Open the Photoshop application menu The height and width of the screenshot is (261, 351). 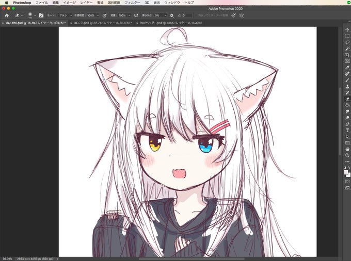[22, 3]
